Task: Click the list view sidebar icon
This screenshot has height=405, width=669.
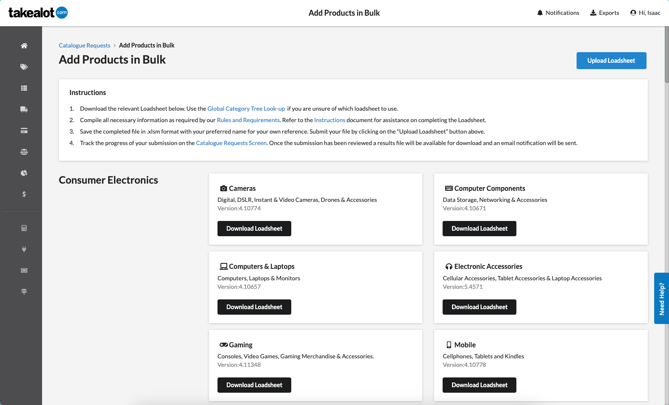Action: click(24, 88)
